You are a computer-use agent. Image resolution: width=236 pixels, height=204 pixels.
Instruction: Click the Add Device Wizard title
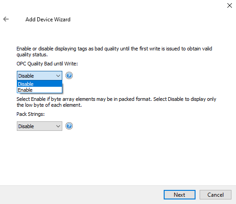click(48, 20)
